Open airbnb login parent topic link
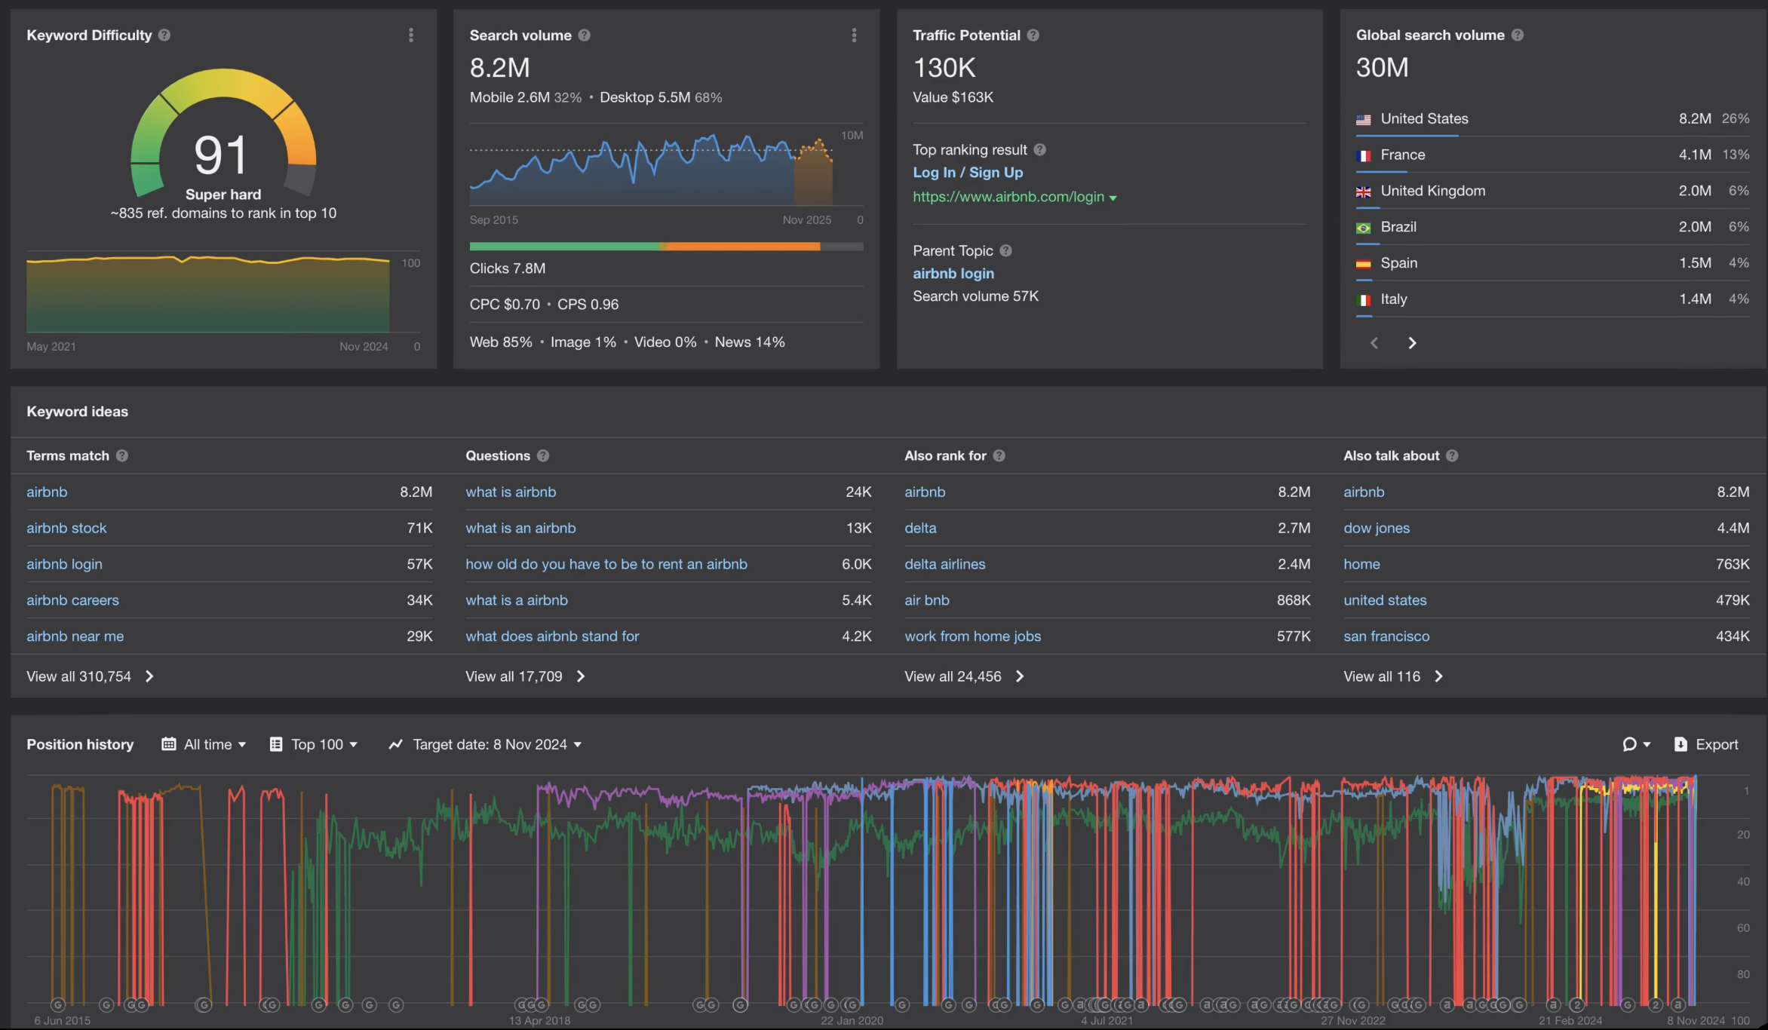Viewport: 1768px width, 1030px height. point(953,273)
